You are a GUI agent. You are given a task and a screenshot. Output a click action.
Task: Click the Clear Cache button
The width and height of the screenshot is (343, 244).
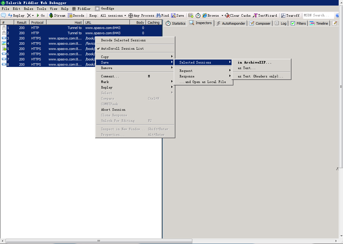point(238,15)
